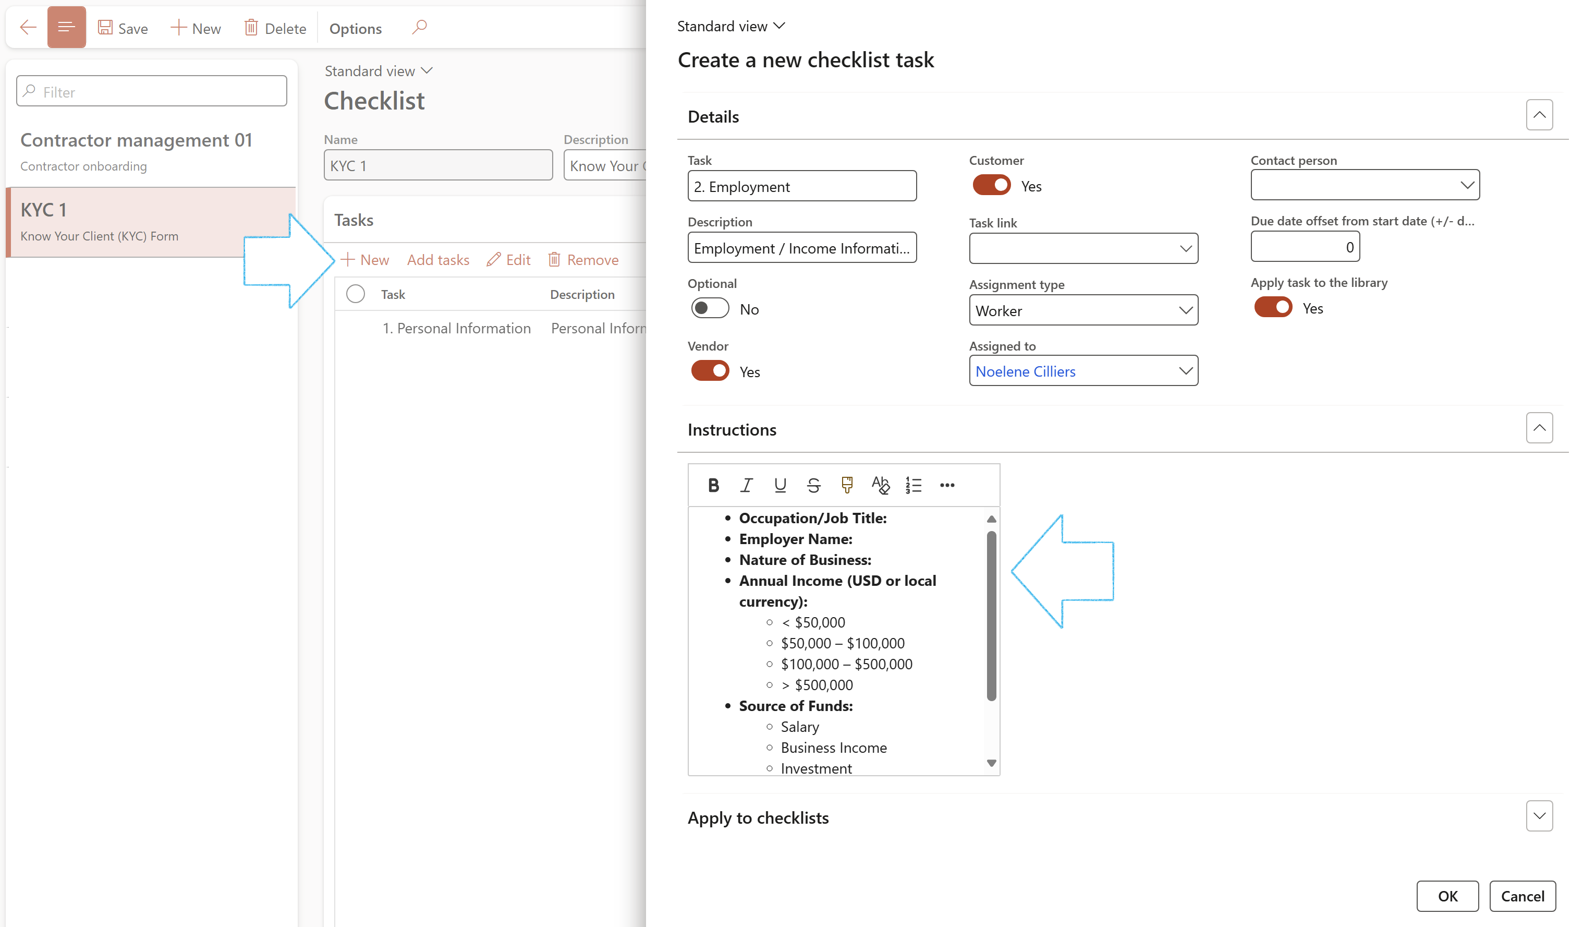
Task: Open more formatting options ellipsis
Action: point(947,485)
